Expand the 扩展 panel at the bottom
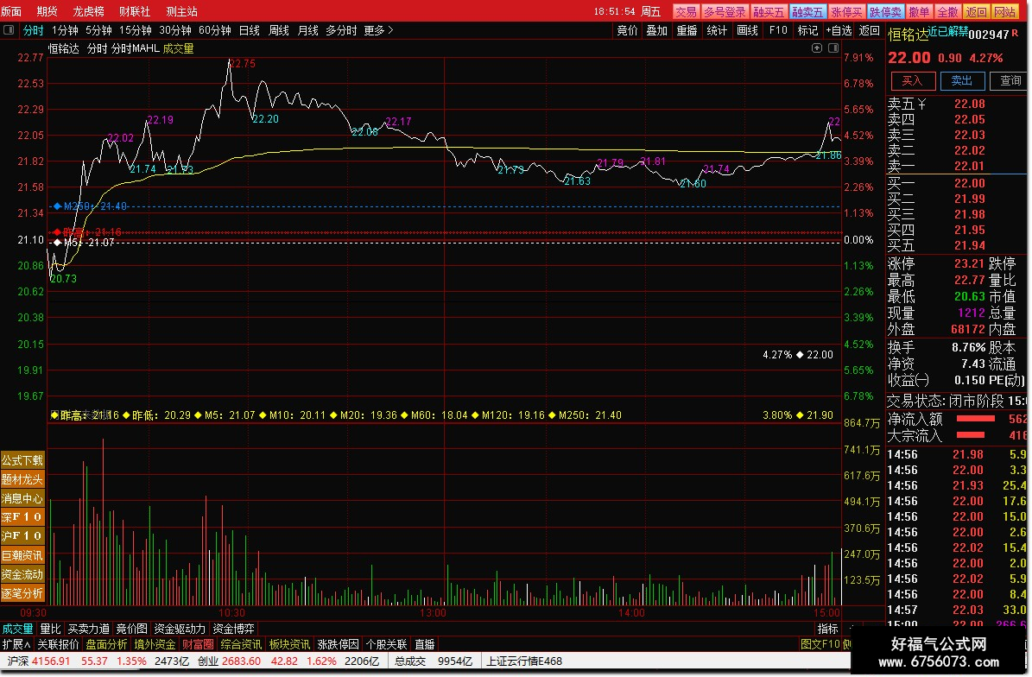 16,645
